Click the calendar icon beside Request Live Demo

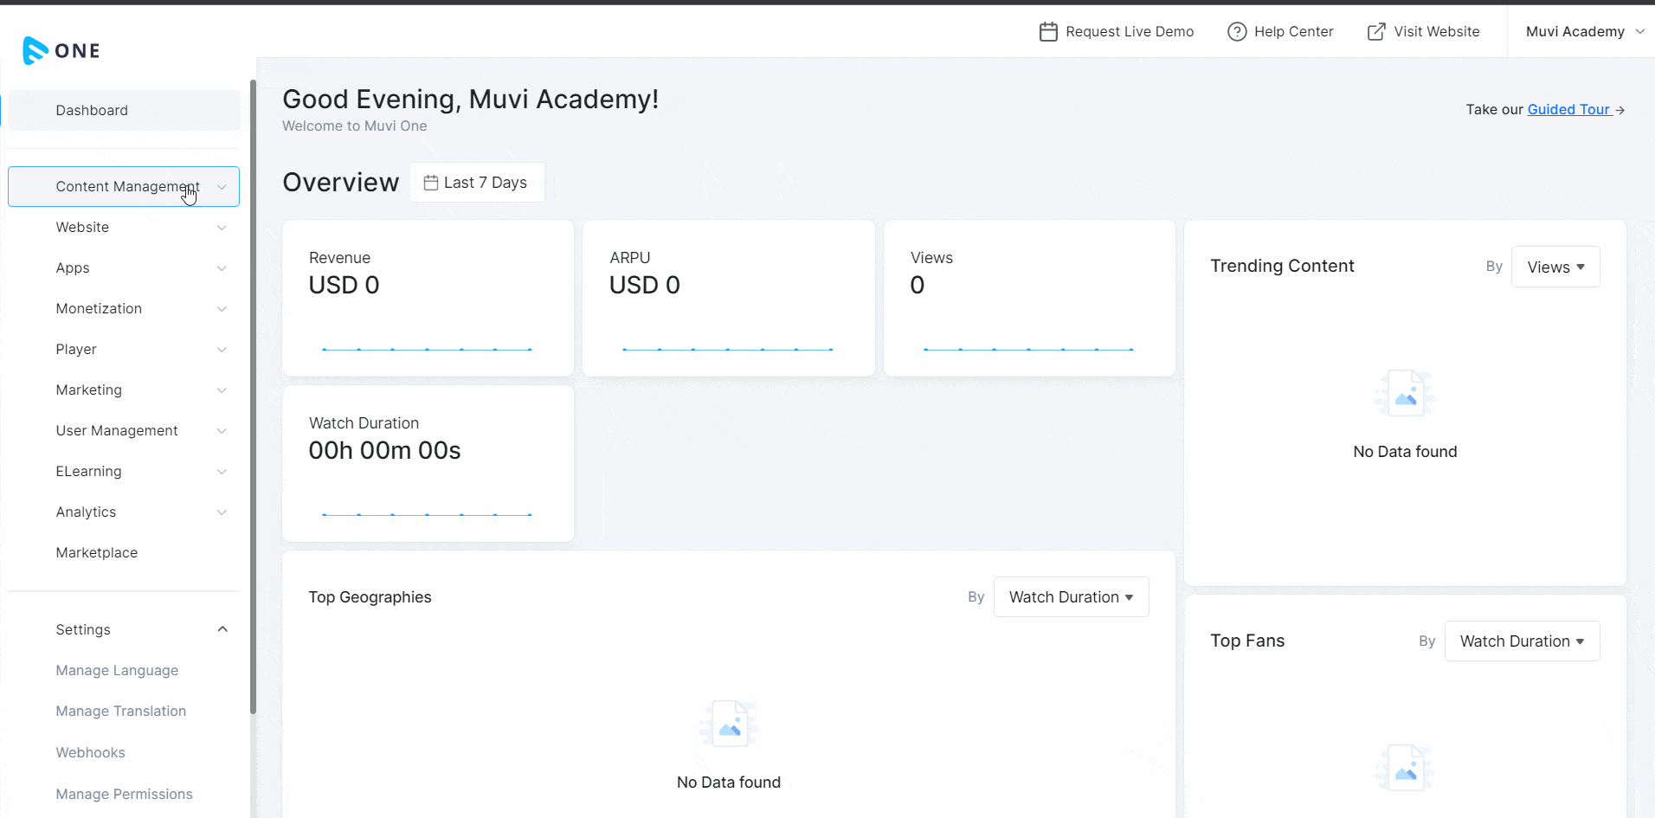point(1047,32)
